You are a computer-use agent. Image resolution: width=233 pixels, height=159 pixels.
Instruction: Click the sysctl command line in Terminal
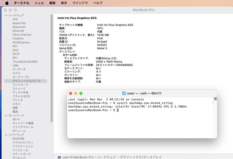[120, 103]
